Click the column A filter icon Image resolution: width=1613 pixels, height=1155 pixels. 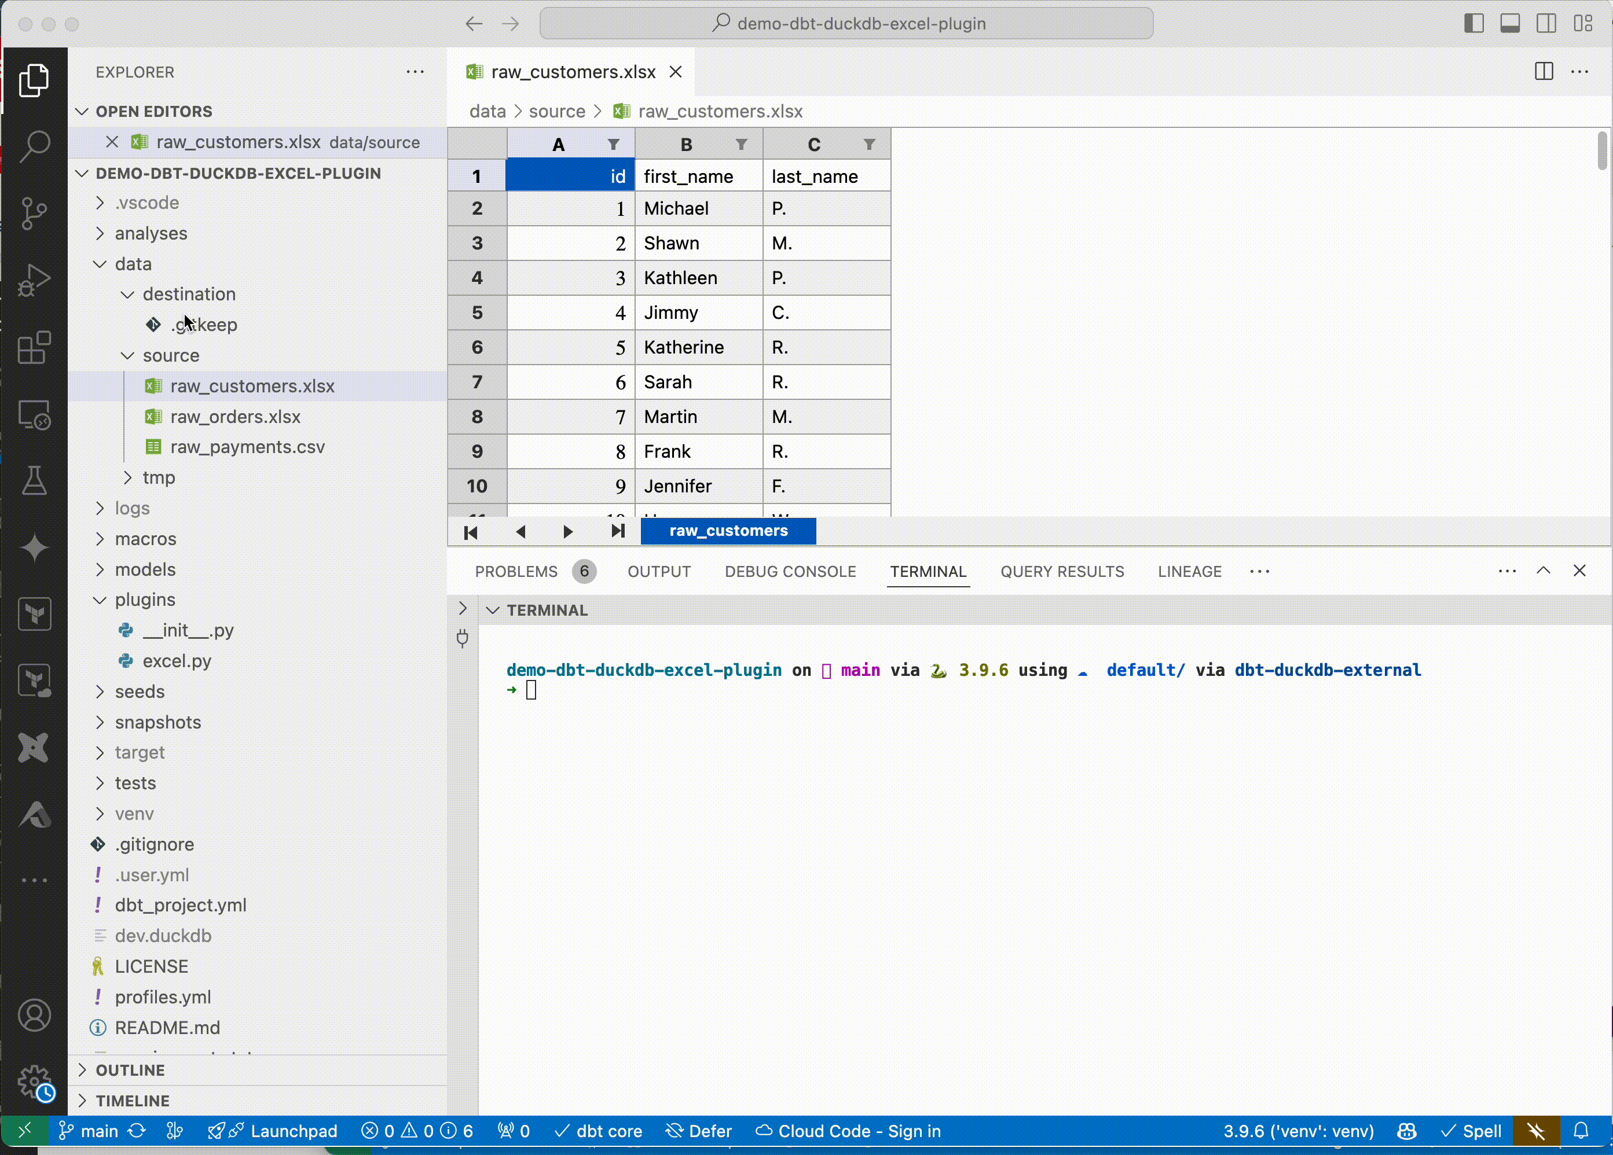(613, 145)
